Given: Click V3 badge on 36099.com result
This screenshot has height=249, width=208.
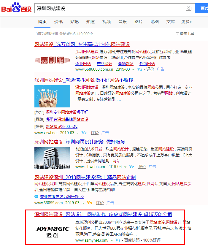Looking at the screenshot, I should tap(89, 203).
